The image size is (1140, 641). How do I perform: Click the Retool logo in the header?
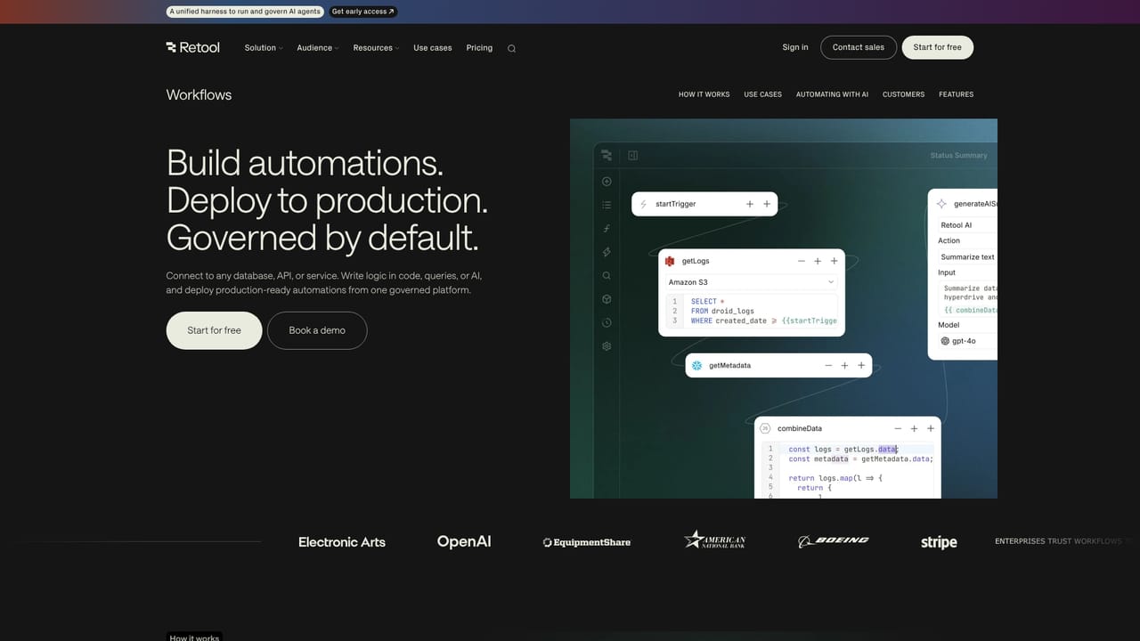point(192,47)
